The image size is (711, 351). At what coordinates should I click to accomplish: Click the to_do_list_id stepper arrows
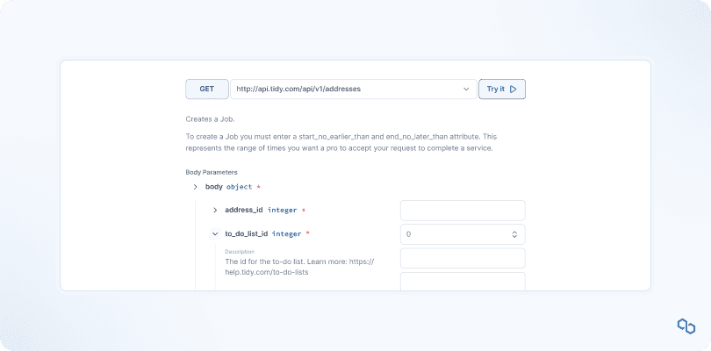(514, 234)
